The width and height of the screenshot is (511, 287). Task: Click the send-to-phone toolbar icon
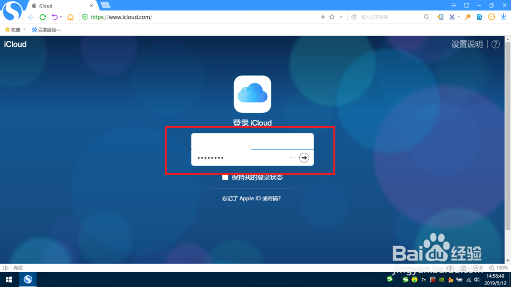[x=440, y=17]
